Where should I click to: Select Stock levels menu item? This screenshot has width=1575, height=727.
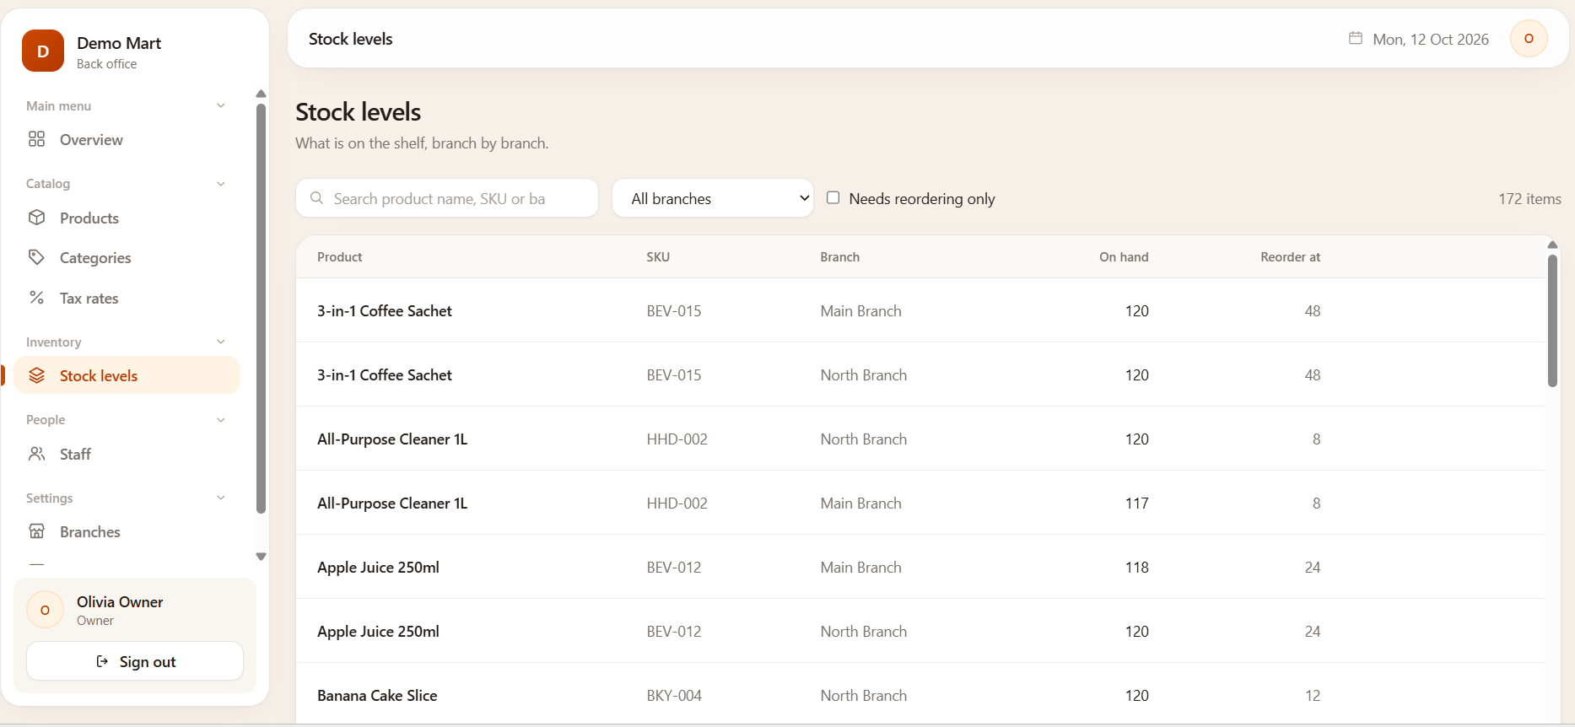pyautogui.click(x=127, y=375)
